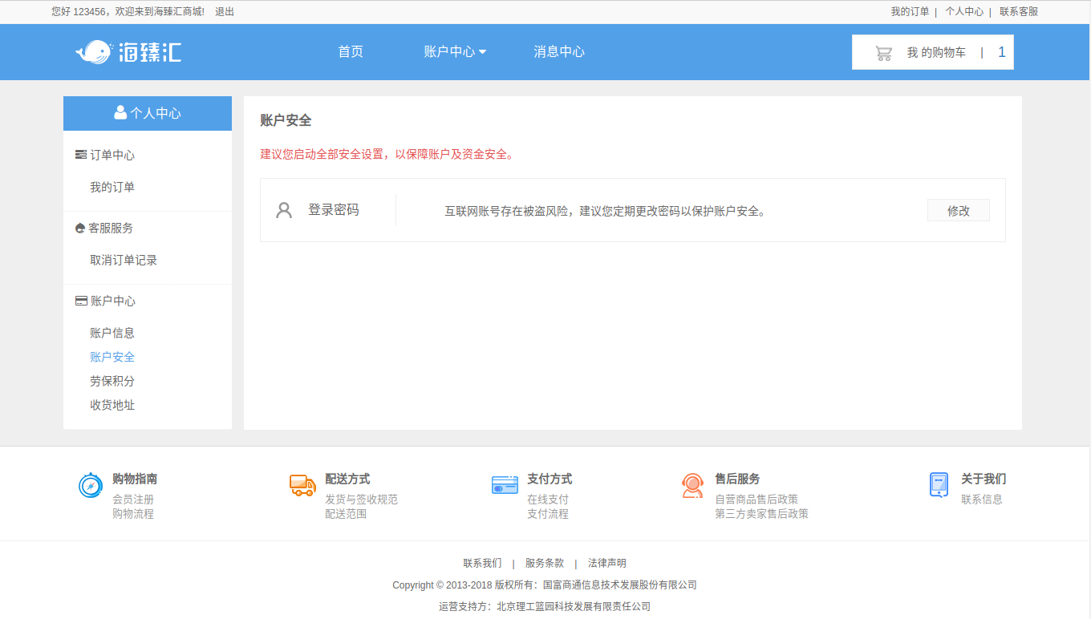This screenshot has height=619, width=1091.
Task: Click 服务条款 at page bottom
Action: [x=545, y=564]
